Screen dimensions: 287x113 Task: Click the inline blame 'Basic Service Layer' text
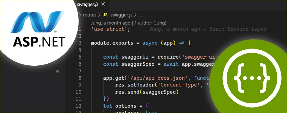point(238,29)
